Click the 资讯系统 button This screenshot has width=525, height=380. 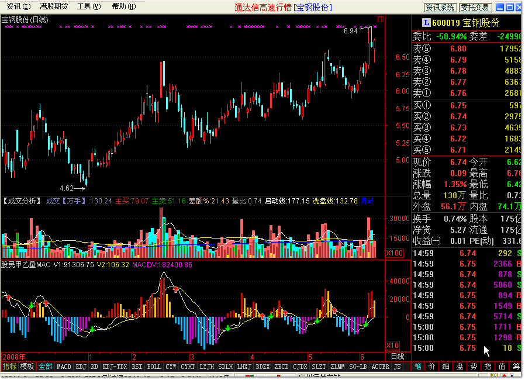click(x=440, y=8)
